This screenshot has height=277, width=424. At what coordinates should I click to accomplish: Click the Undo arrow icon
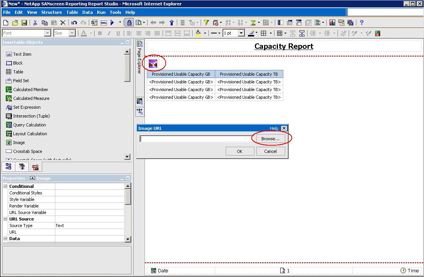tap(74, 23)
